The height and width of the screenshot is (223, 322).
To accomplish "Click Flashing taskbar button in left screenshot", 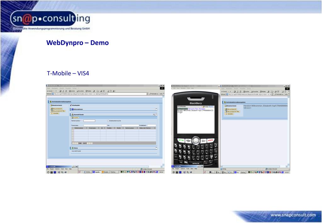I will pos(114,172).
